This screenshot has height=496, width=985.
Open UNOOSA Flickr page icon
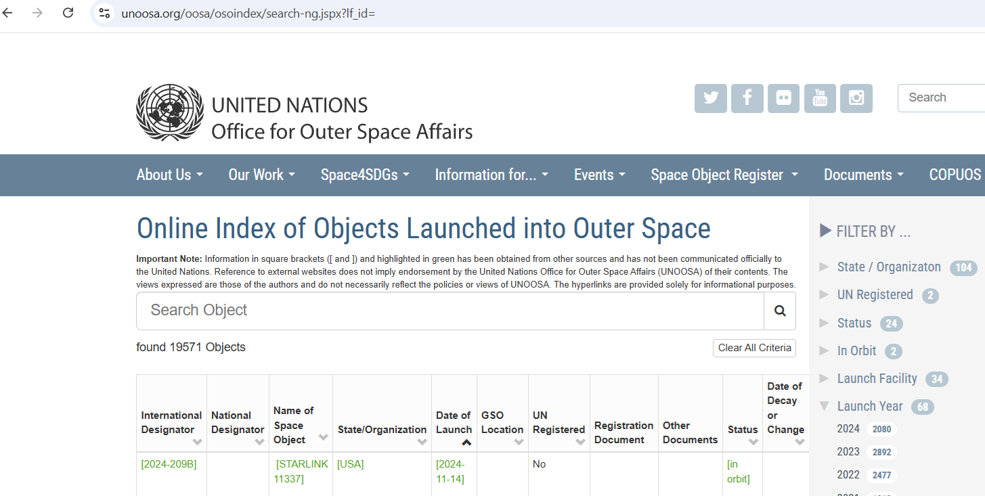(x=783, y=98)
